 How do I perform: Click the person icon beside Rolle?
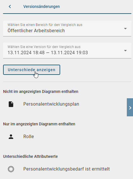pos(11,137)
